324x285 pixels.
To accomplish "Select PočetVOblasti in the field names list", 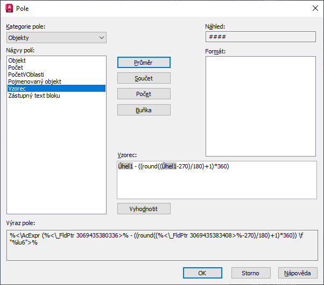I will point(26,74).
